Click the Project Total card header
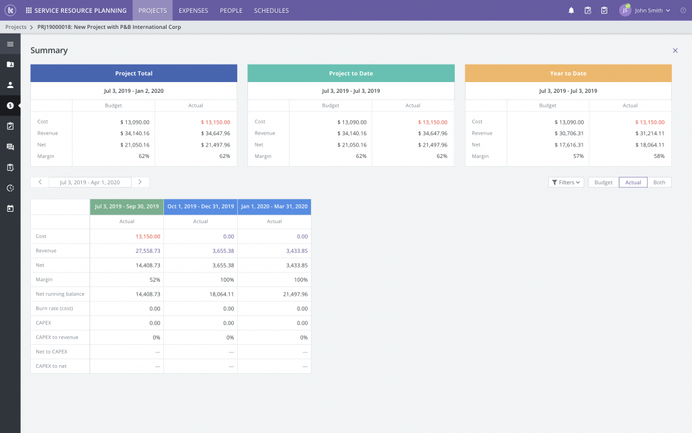This screenshot has width=692, height=433. (x=134, y=73)
